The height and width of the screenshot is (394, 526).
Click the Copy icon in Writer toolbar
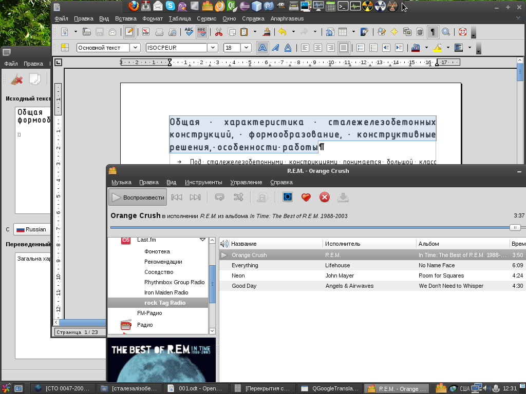232,32
